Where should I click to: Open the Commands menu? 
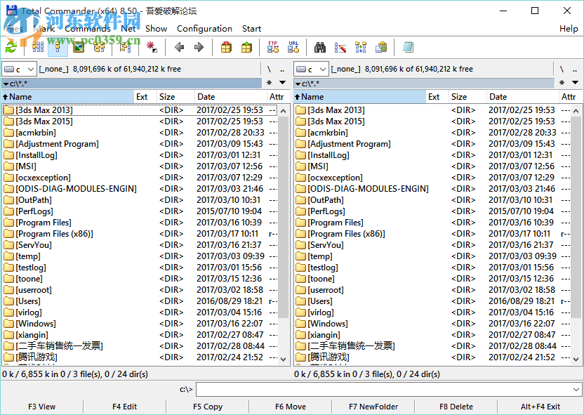coord(89,29)
